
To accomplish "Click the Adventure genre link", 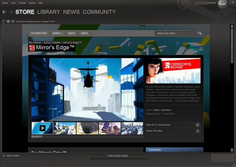I will [x=166, y=110].
